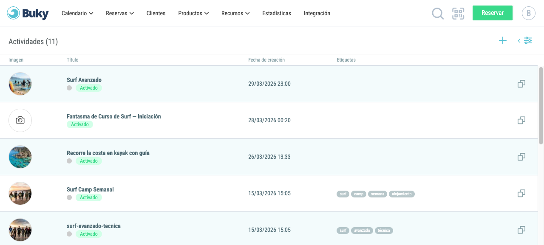
Task: Open Fantasma de Curso de Surf — Iniciación
Action: [x=114, y=116]
